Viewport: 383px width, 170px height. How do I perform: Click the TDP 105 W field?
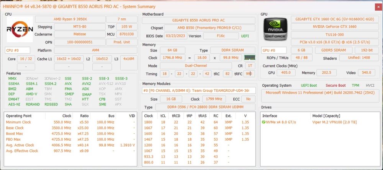[126, 27]
